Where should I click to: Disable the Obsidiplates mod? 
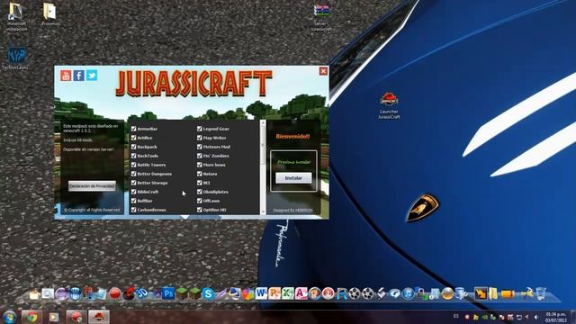point(200,192)
